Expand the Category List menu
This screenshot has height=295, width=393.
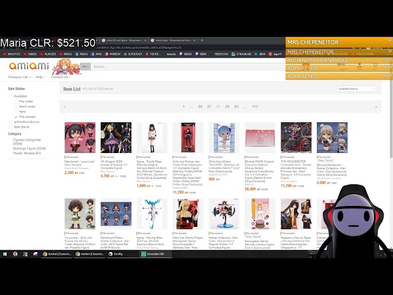pyautogui.click(x=20, y=77)
